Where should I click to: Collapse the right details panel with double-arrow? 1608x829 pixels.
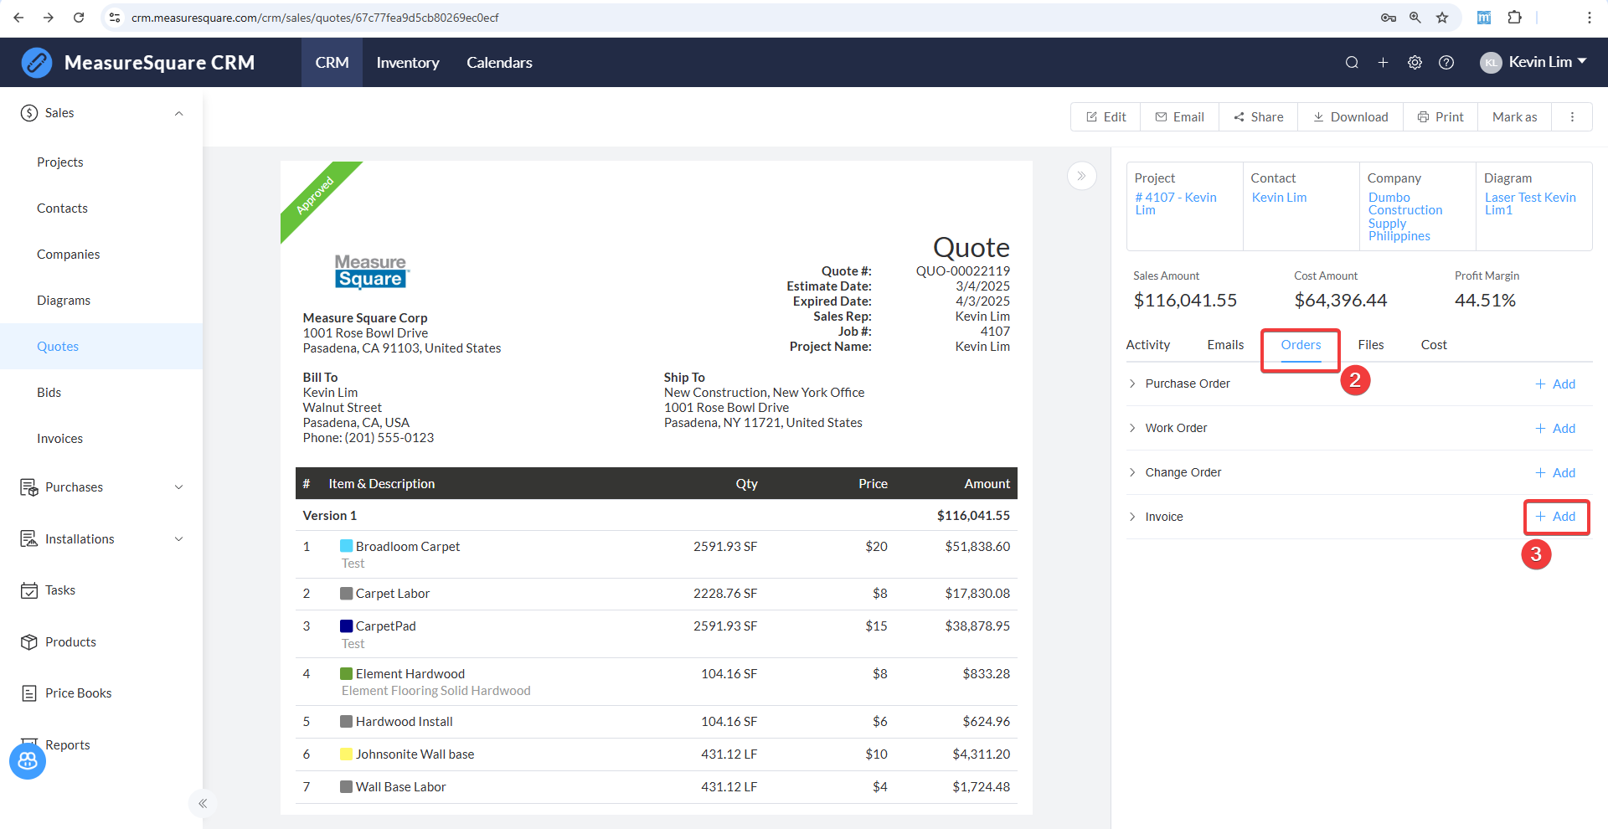tap(1081, 176)
